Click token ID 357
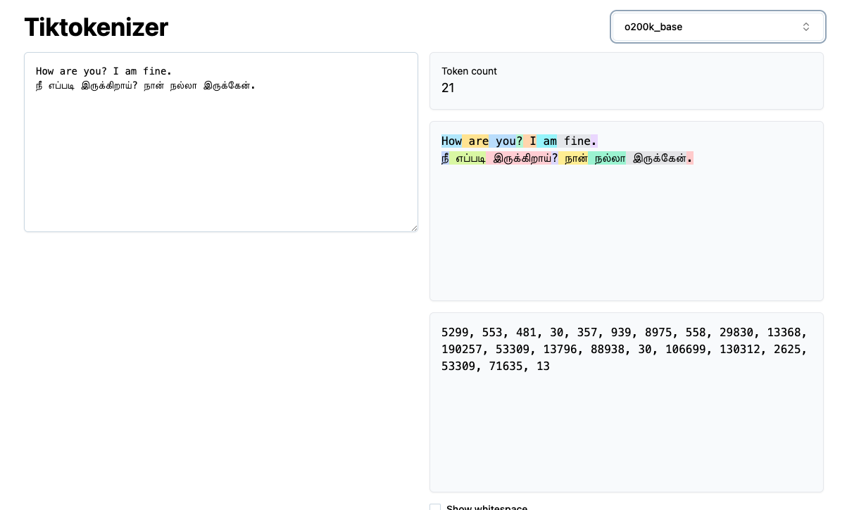Viewport: 847px width, 510px height. [587, 333]
